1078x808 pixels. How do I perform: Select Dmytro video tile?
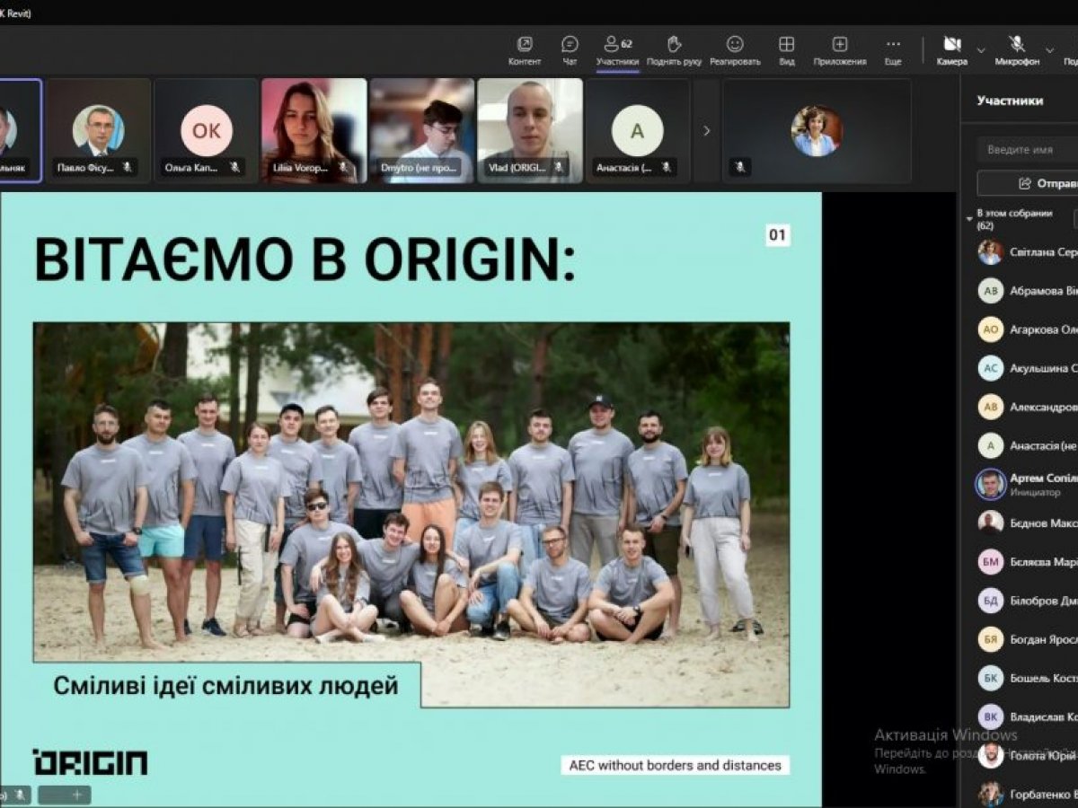click(x=421, y=131)
